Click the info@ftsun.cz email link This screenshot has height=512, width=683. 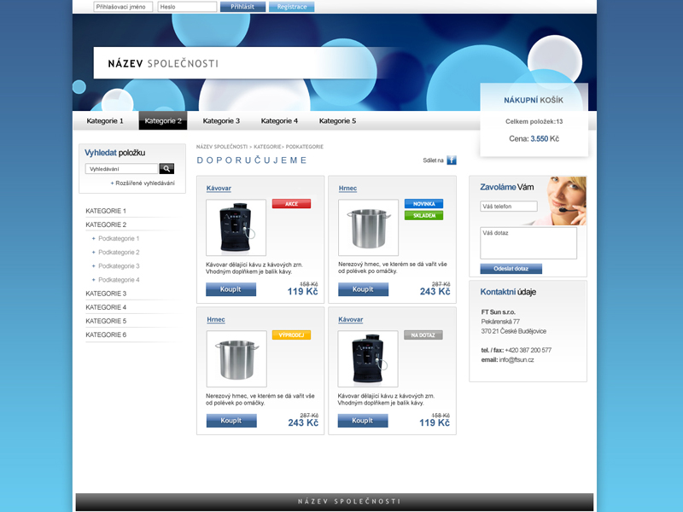click(517, 360)
